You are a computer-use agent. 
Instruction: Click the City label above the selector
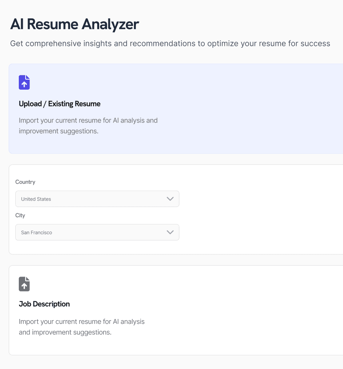tap(20, 215)
